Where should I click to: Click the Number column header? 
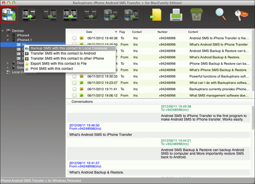click(162, 32)
